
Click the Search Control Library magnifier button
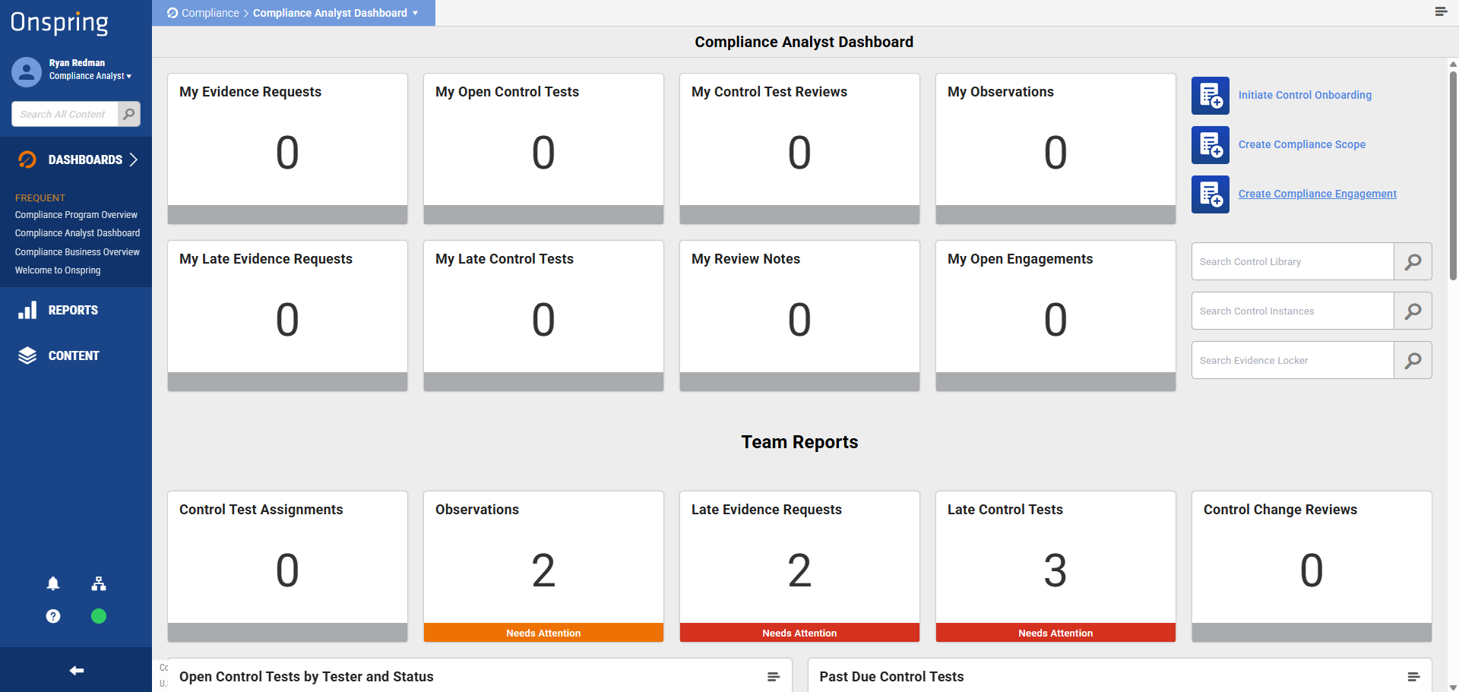[1413, 261]
